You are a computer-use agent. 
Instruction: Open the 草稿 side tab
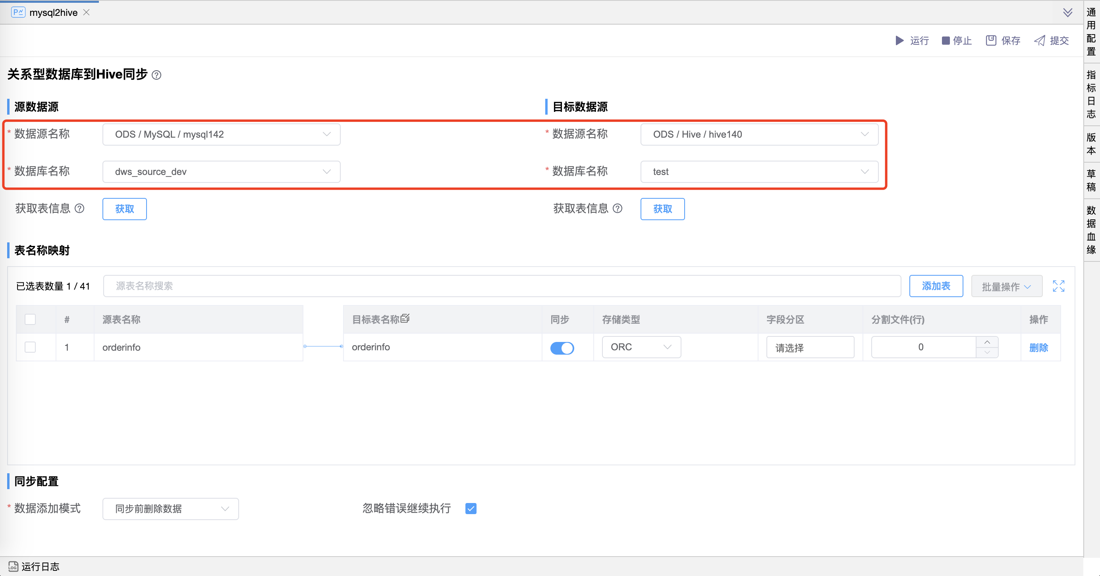click(1091, 180)
